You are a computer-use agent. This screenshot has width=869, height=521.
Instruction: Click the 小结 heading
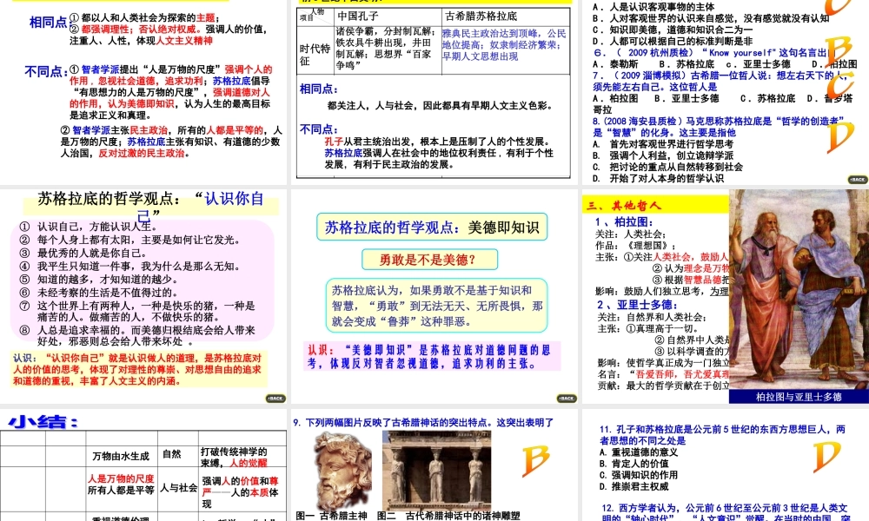click(43, 423)
